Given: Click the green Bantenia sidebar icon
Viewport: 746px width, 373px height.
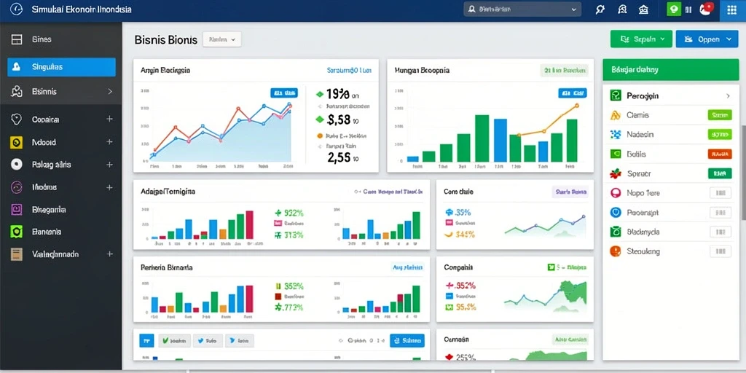Looking at the screenshot, I should tap(17, 232).
